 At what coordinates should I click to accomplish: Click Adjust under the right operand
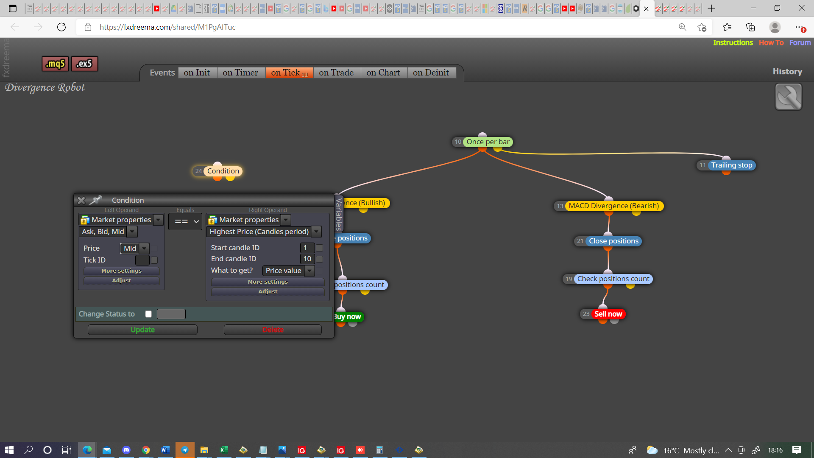[268, 291]
